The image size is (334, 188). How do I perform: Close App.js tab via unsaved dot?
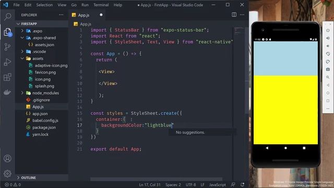101,15
